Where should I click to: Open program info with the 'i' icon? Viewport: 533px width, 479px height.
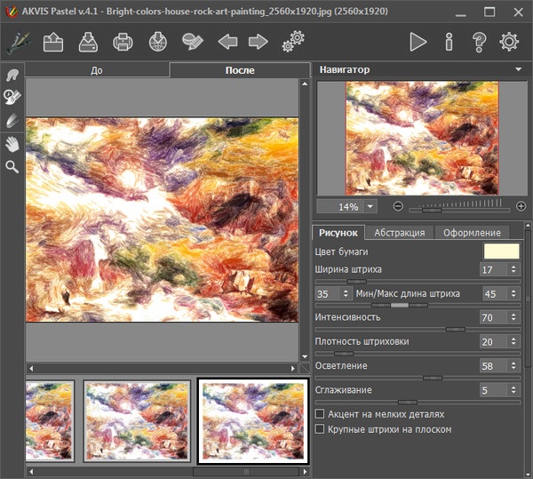(x=449, y=42)
